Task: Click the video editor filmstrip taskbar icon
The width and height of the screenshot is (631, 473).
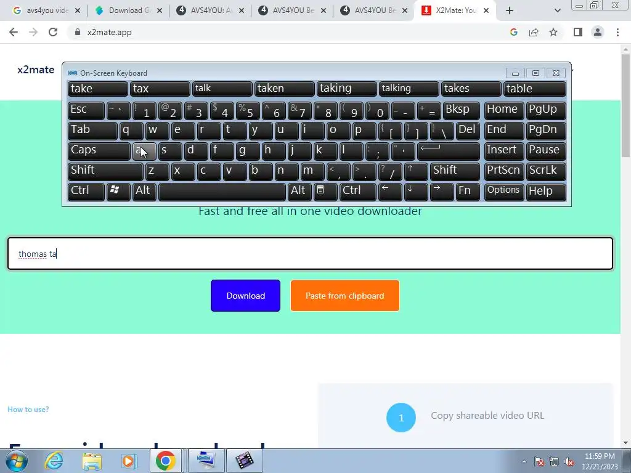Action: pos(245,461)
